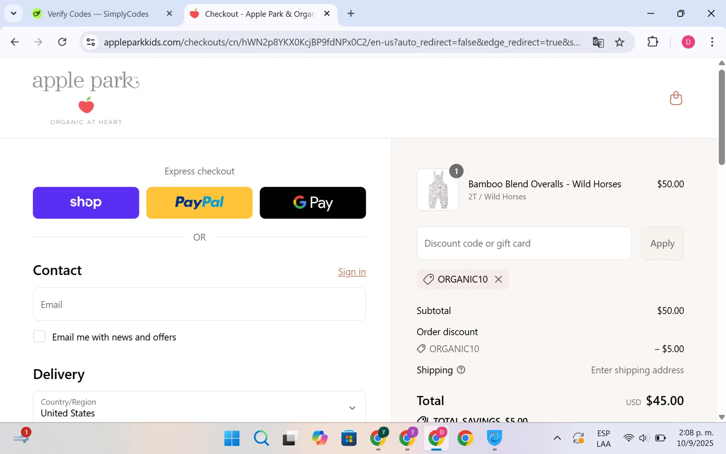Open the clock showing 2:08 p. m.

click(x=696, y=438)
